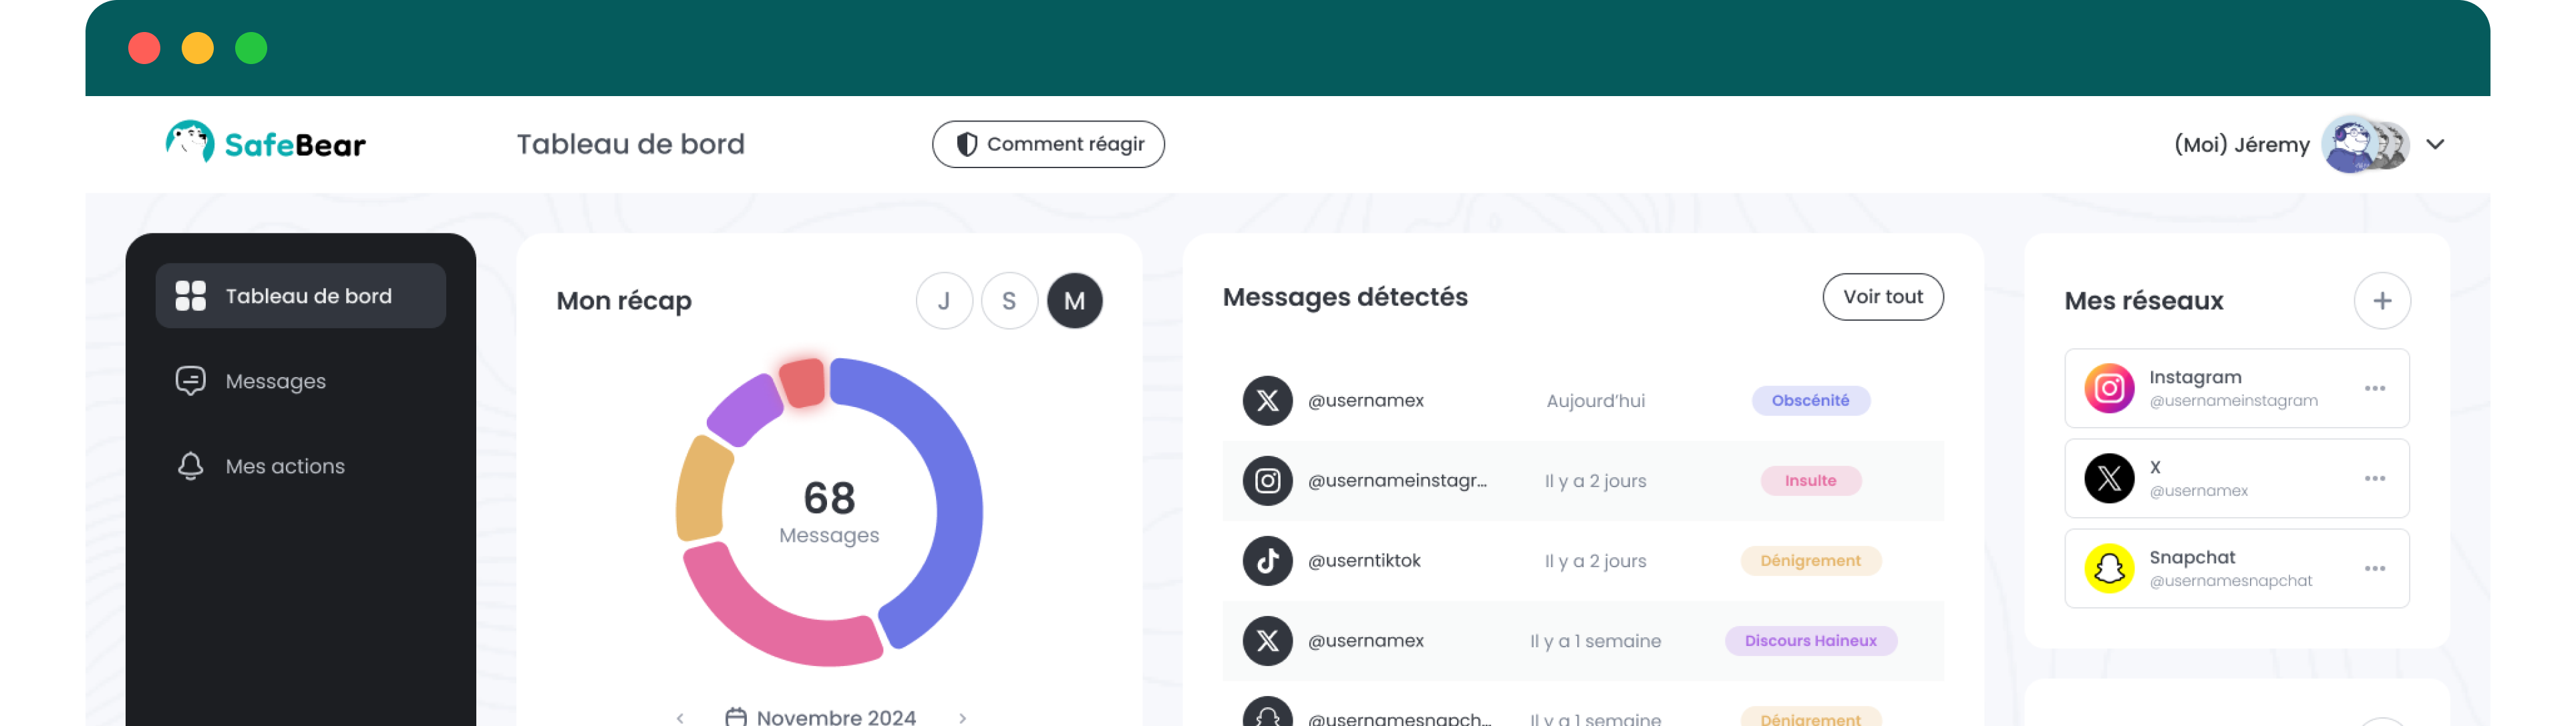Image resolution: width=2576 pixels, height=726 pixels.
Task: Click the @usernamesnapchat handle
Action: click(x=2230, y=581)
